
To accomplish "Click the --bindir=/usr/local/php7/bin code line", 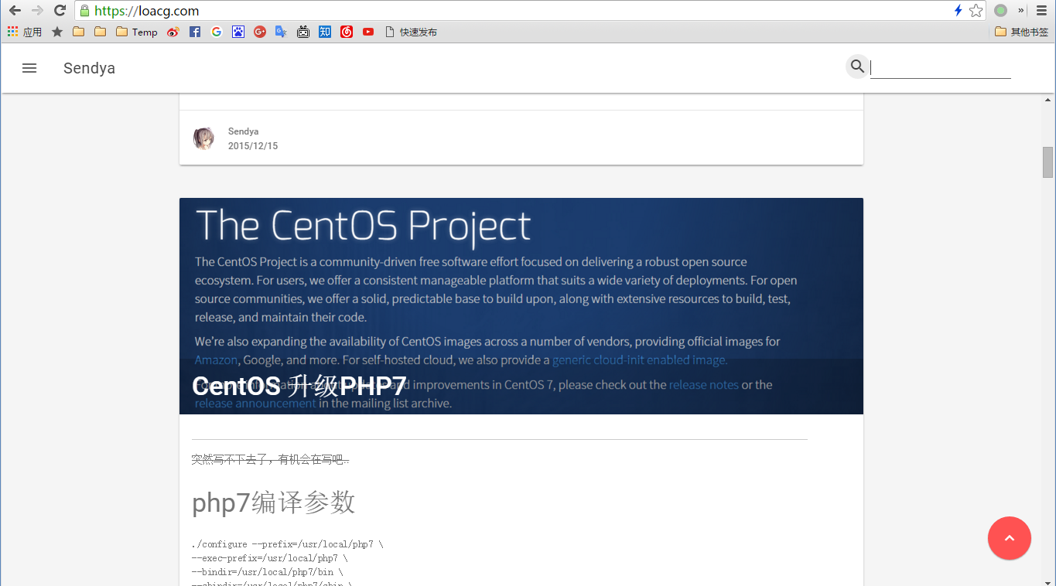I will click(268, 572).
